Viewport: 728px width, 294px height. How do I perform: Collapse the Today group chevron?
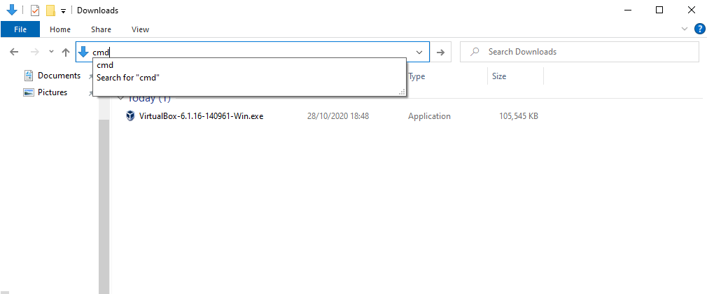(121, 99)
